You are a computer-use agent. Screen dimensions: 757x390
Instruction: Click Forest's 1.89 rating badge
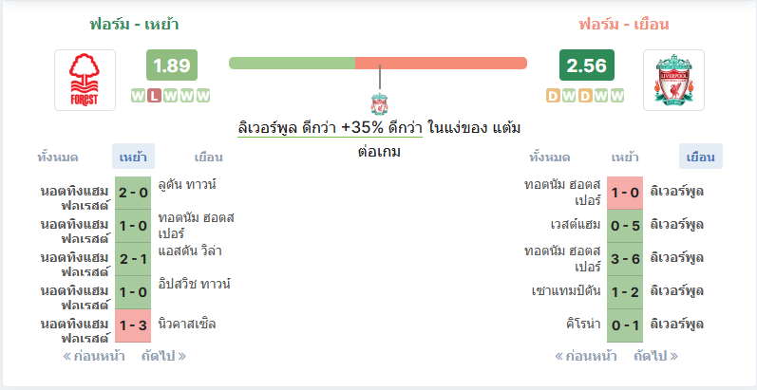click(x=172, y=65)
